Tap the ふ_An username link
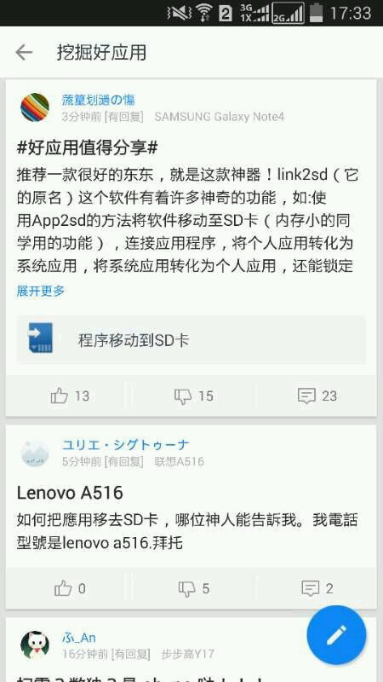383x682 pixels. coord(79,638)
